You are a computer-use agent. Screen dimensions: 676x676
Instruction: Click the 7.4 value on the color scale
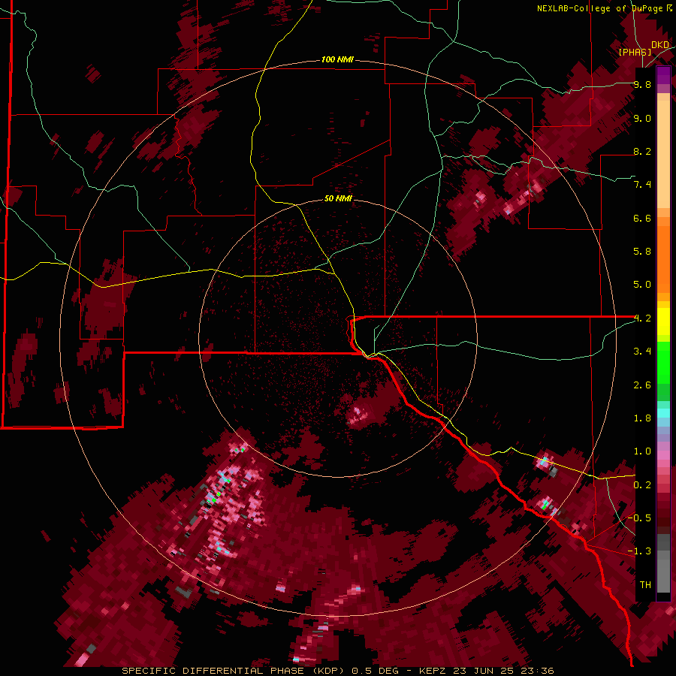pos(642,185)
